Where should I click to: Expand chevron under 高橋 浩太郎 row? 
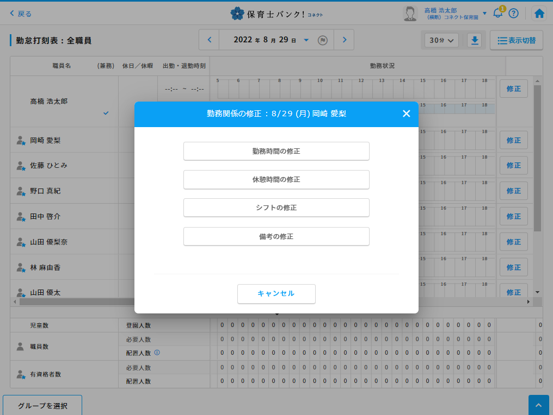pos(106,113)
